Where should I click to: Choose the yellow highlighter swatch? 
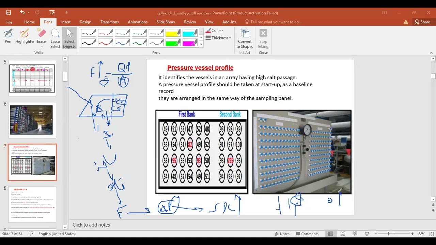tap(173, 33)
